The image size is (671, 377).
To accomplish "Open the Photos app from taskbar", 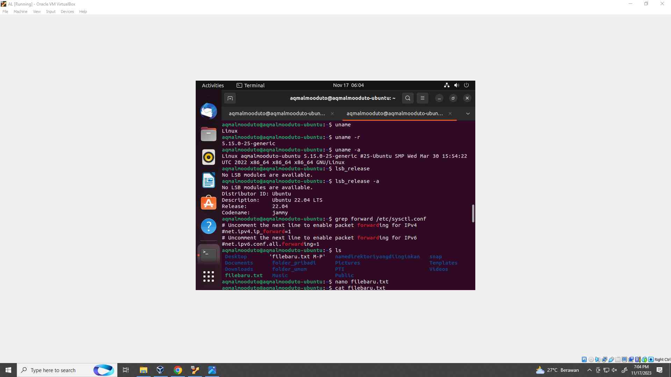I will click(212, 370).
